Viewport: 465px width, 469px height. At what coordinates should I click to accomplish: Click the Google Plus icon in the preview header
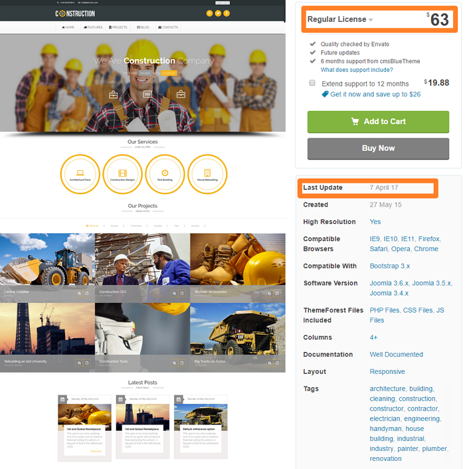(x=210, y=13)
